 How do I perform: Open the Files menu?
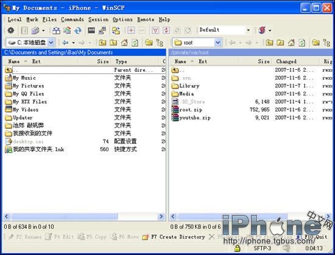49,19
